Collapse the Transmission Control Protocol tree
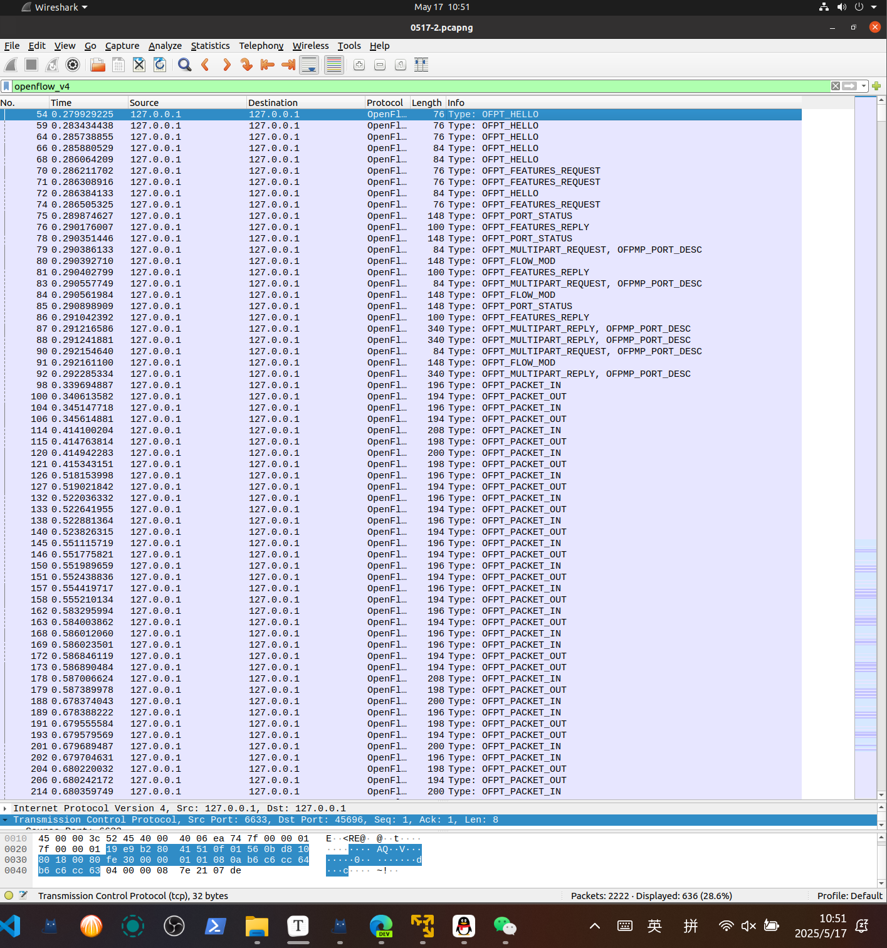887x948 pixels. (x=5, y=819)
